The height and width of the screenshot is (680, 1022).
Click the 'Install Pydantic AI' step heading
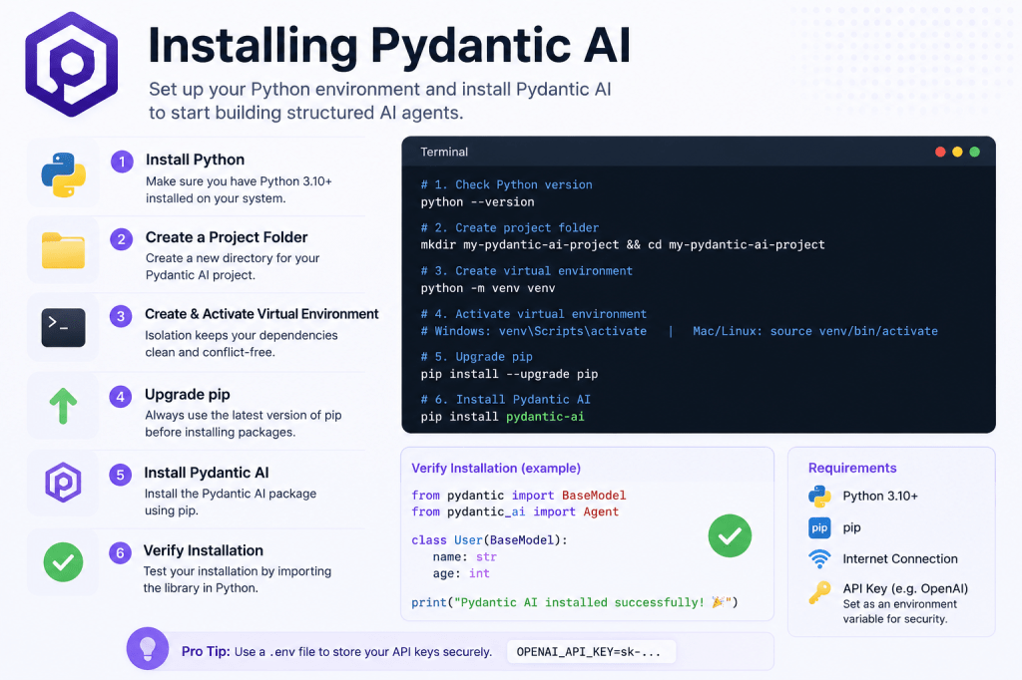tap(206, 473)
